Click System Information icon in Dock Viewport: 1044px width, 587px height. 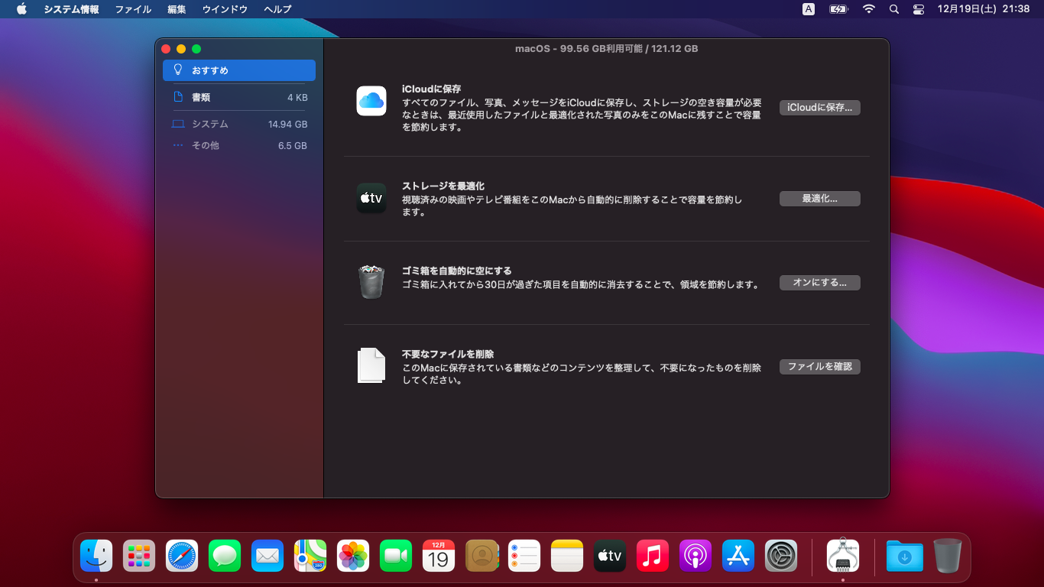tap(843, 556)
